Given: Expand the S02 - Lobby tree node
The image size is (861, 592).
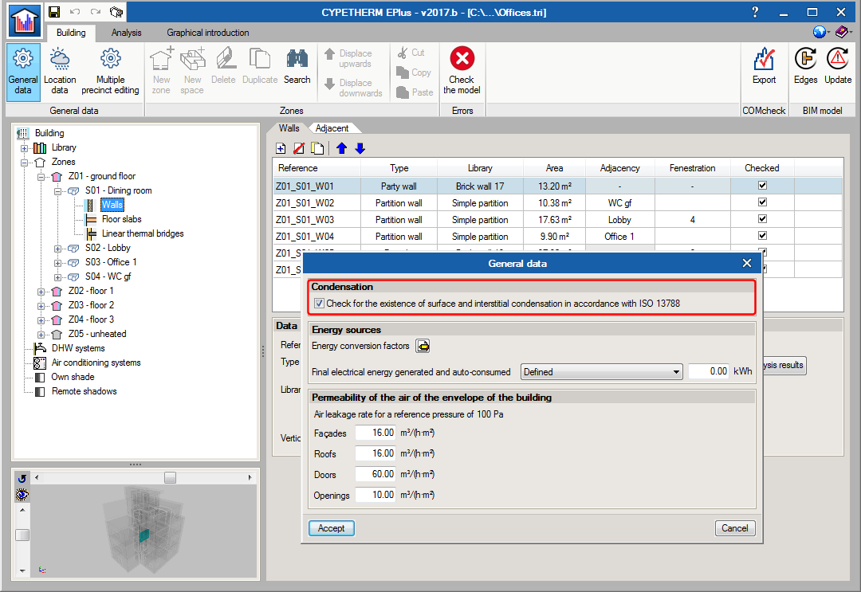Looking at the screenshot, I should [x=58, y=248].
